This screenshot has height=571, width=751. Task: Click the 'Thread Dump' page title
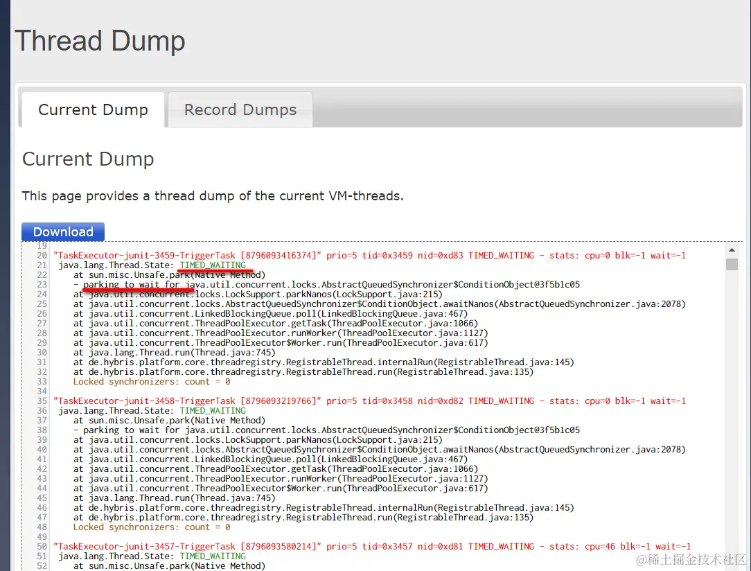(x=100, y=41)
